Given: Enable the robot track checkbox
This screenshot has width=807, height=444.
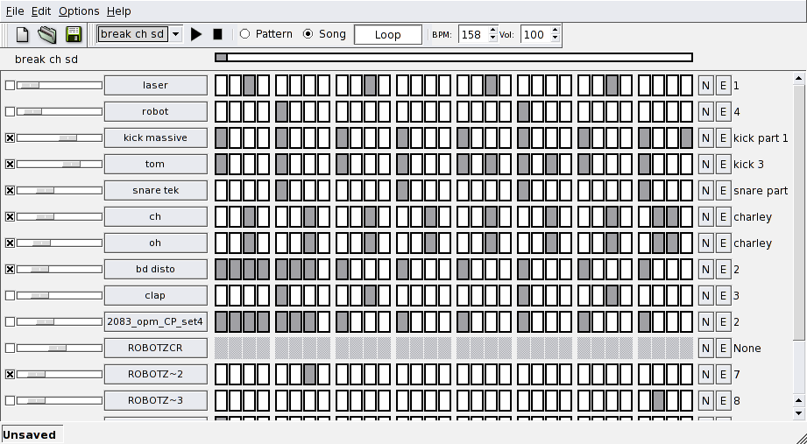Looking at the screenshot, I should point(10,111).
